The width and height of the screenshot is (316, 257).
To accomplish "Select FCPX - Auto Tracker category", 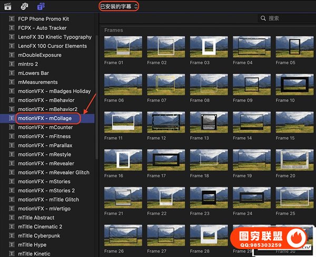I will click(43, 28).
